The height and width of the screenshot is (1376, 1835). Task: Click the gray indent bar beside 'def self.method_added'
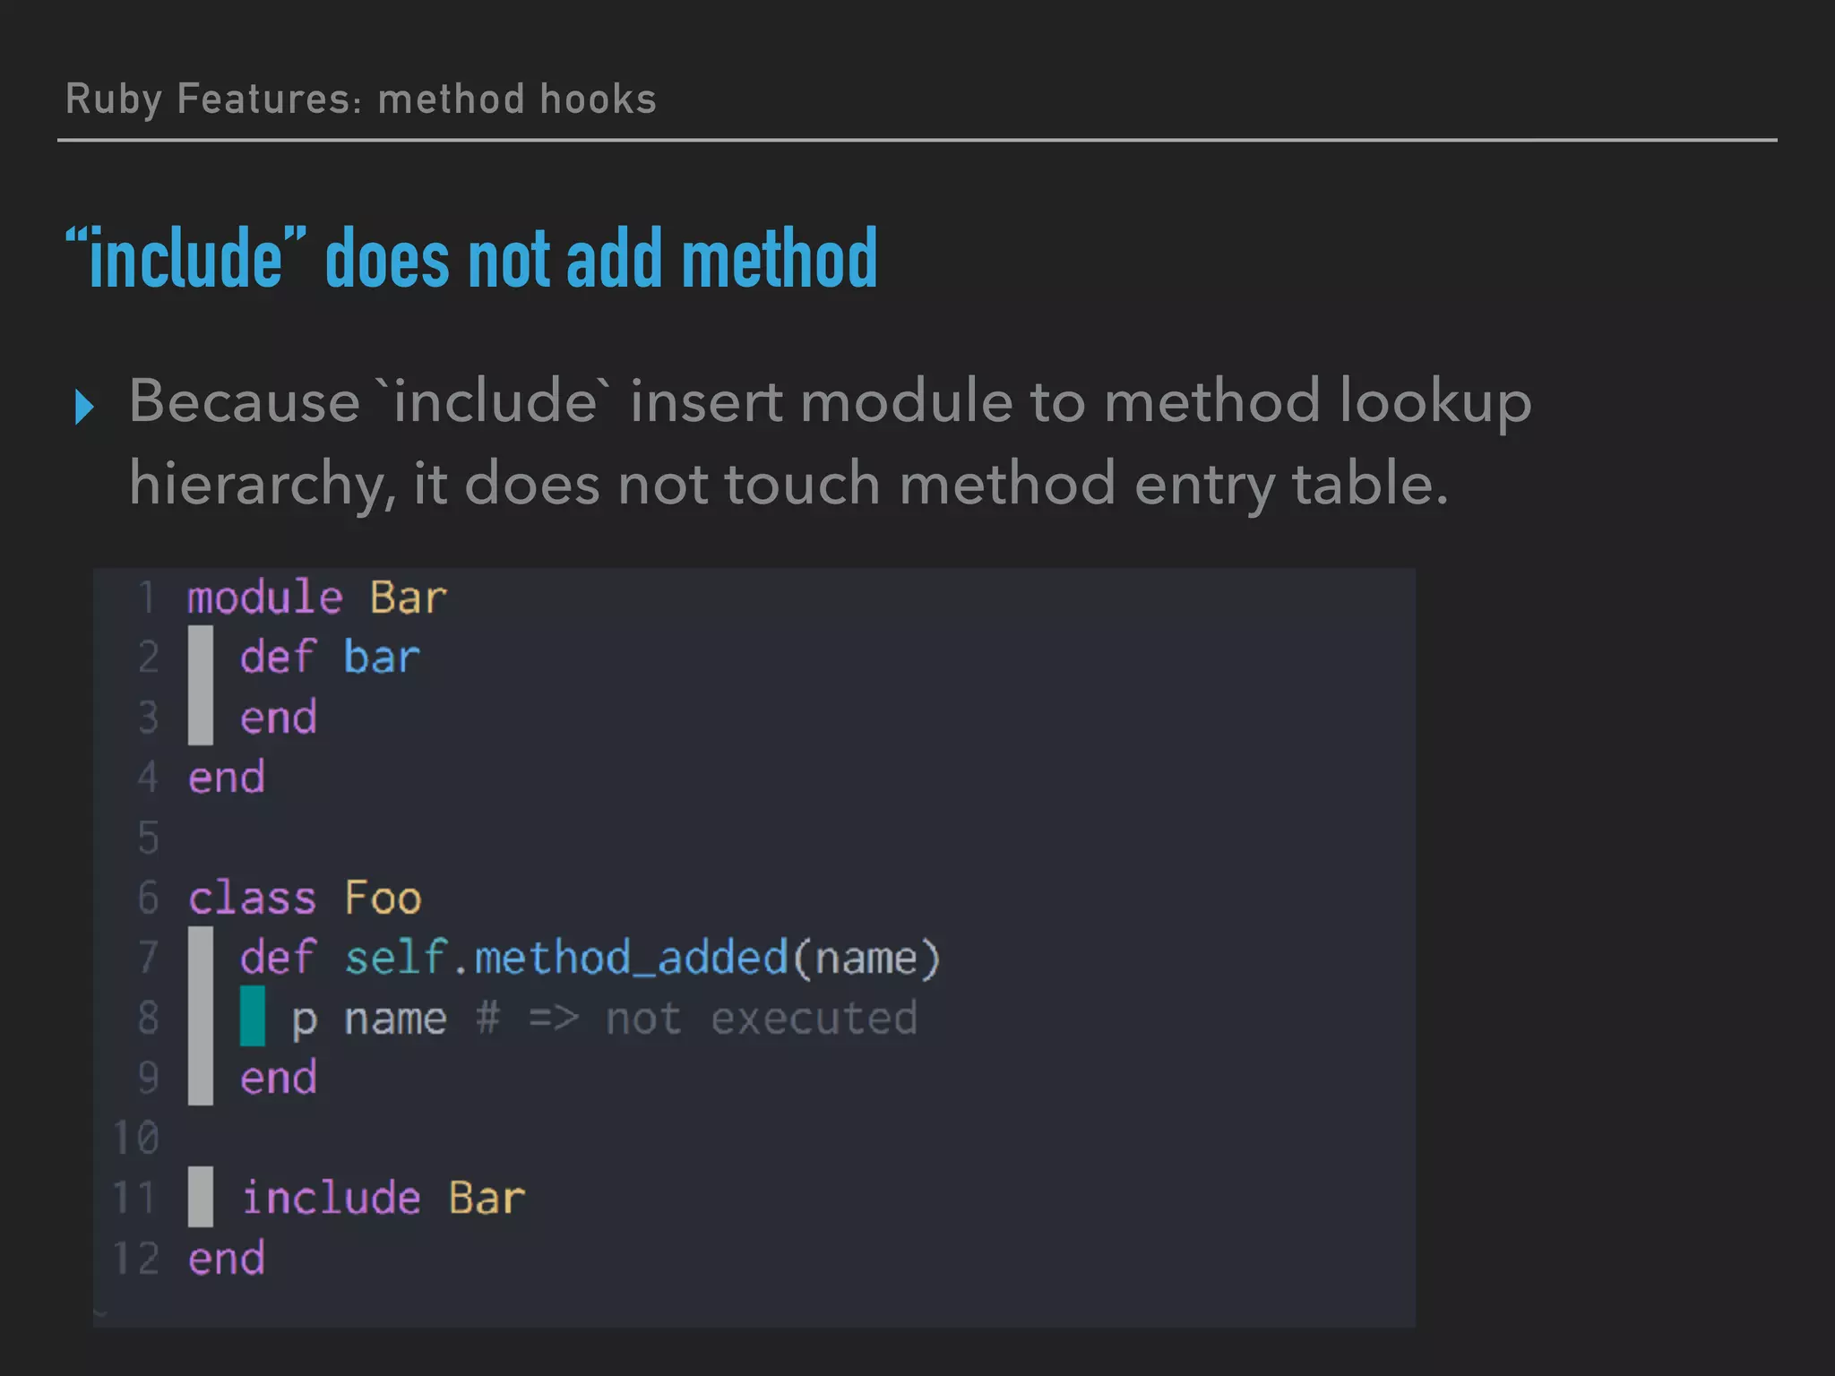click(x=201, y=1015)
